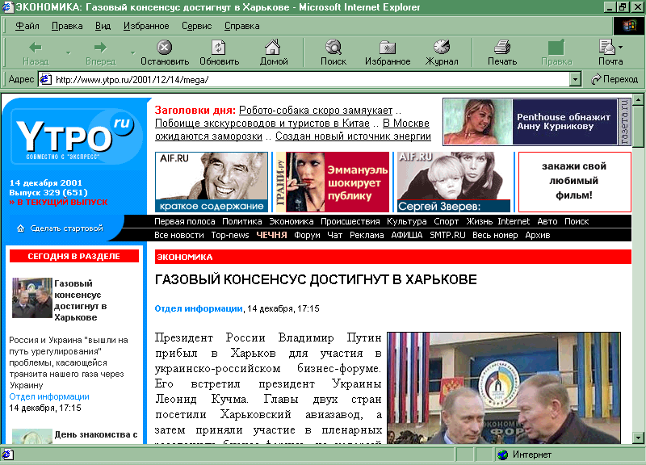The image size is (646, 465).
Task: Click the Переход go button
Action: click(x=614, y=80)
